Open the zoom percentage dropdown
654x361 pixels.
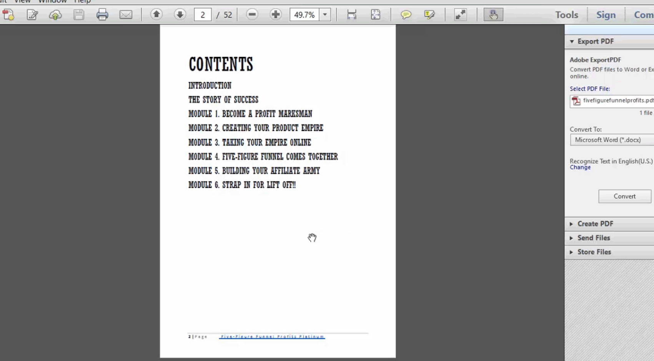pos(325,15)
